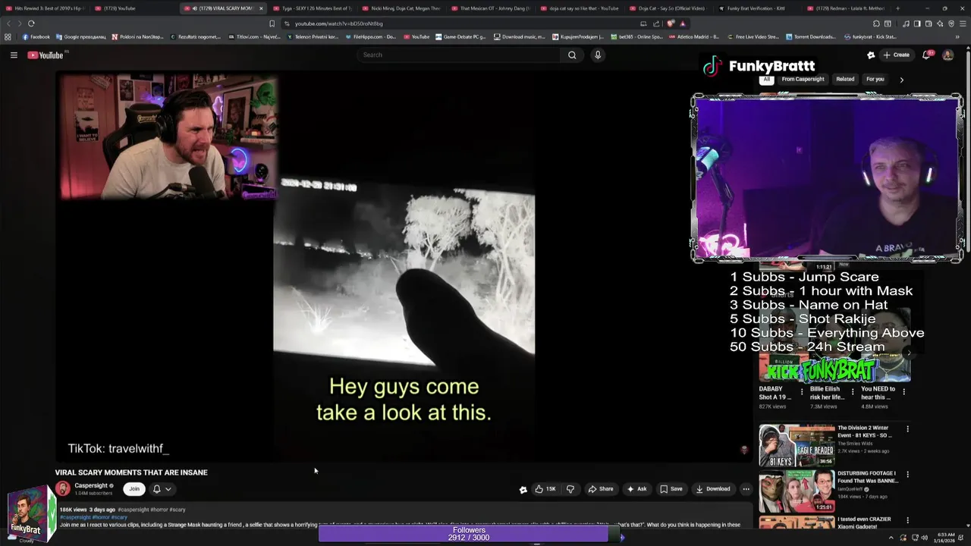Image resolution: width=971 pixels, height=546 pixels.
Task: Open the funkybrat - Kick Stat bookmark
Action: point(869,36)
